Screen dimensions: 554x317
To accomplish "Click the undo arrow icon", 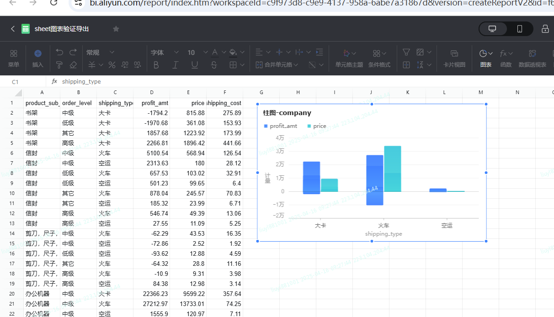I will (59, 53).
